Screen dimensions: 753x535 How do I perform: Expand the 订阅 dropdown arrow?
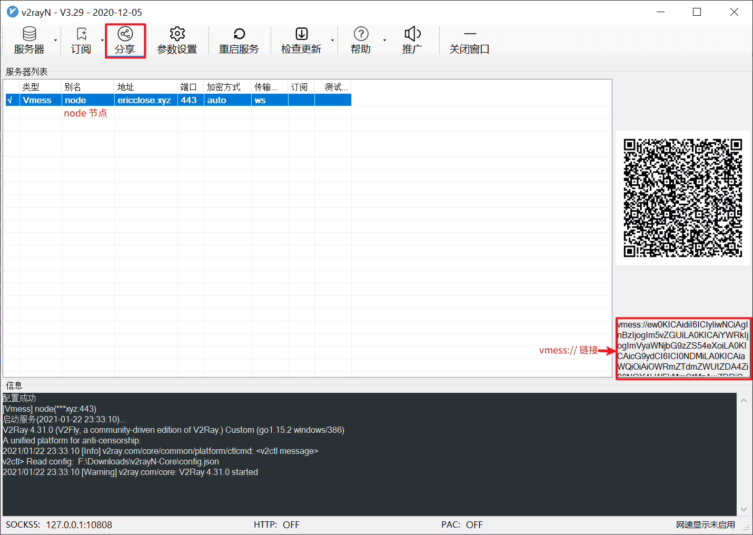click(x=102, y=41)
